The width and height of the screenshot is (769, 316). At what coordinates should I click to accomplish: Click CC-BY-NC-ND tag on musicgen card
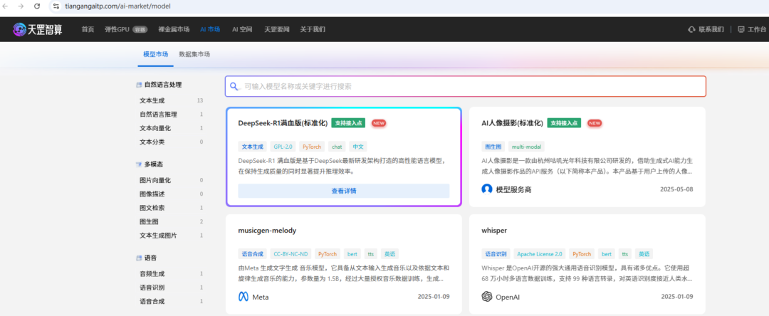point(291,254)
